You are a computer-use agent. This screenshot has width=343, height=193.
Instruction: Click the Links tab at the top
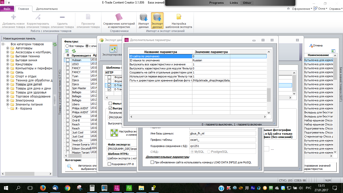click(x=234, y=3)
